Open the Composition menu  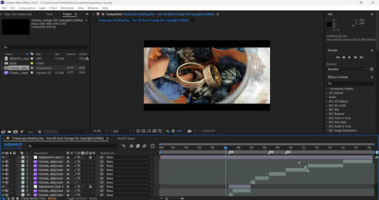pos(27,8)
